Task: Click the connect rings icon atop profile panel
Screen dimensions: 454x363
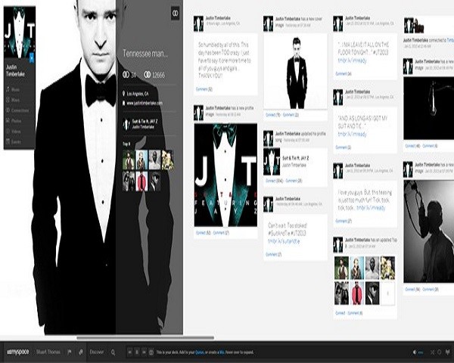Action: point(174,14)
